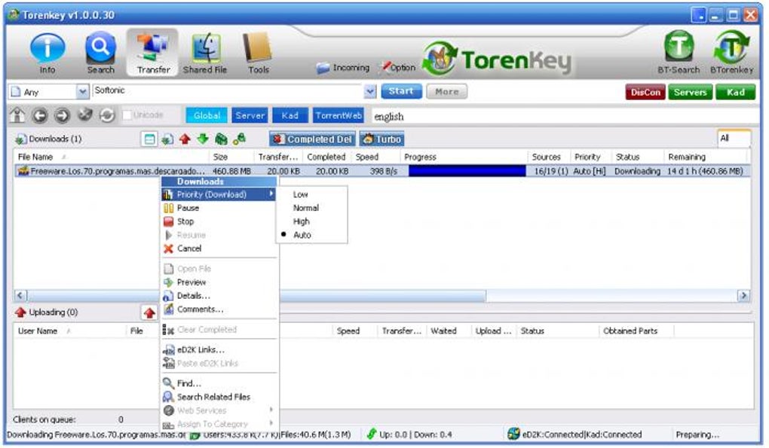
Task: Click the red up arrow in the Downloads toolbar
Action: pyautogui.click(x=185, y=139)
